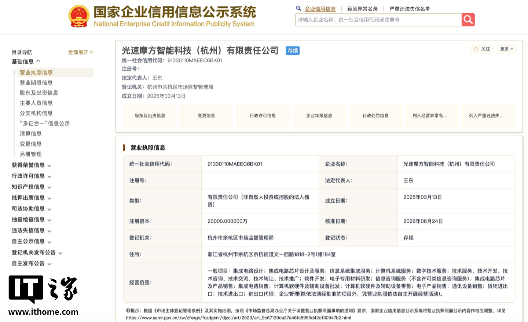
Task: Click the 目录导航 heading
Action: (22, 52)
